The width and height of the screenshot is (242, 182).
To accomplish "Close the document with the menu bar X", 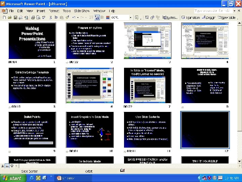I will click(x=239, y=10).
